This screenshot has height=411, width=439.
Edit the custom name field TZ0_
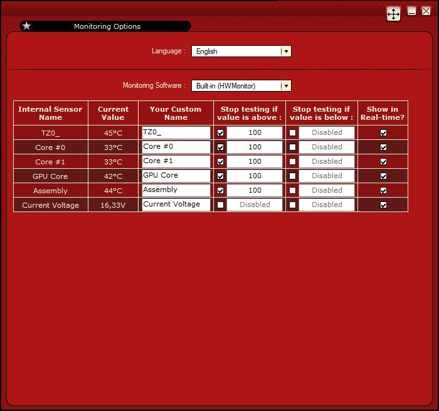pos(176,132)
